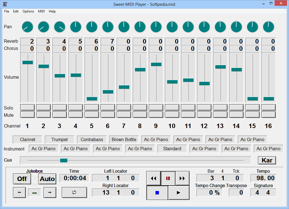The width and height of the screenshot is (289, 209).
Task: Click the Jukebox Auto button
Action: tap(47, 179)
